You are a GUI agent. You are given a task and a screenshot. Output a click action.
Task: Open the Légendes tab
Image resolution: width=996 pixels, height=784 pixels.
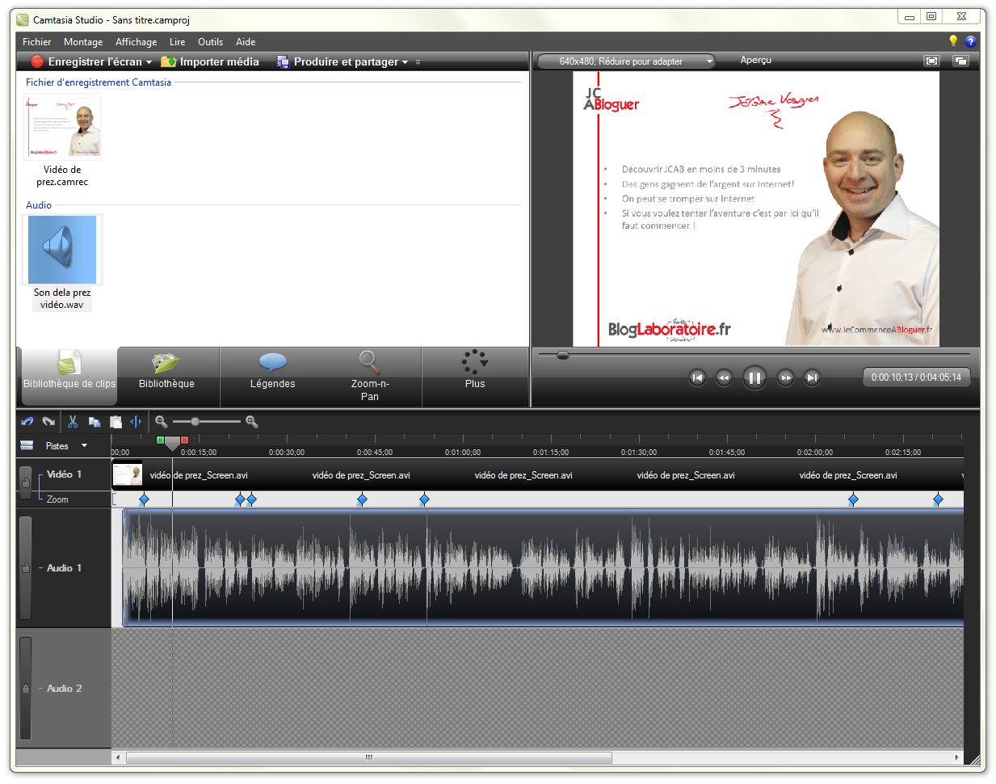pyautogui.click(x=272, y=377)
